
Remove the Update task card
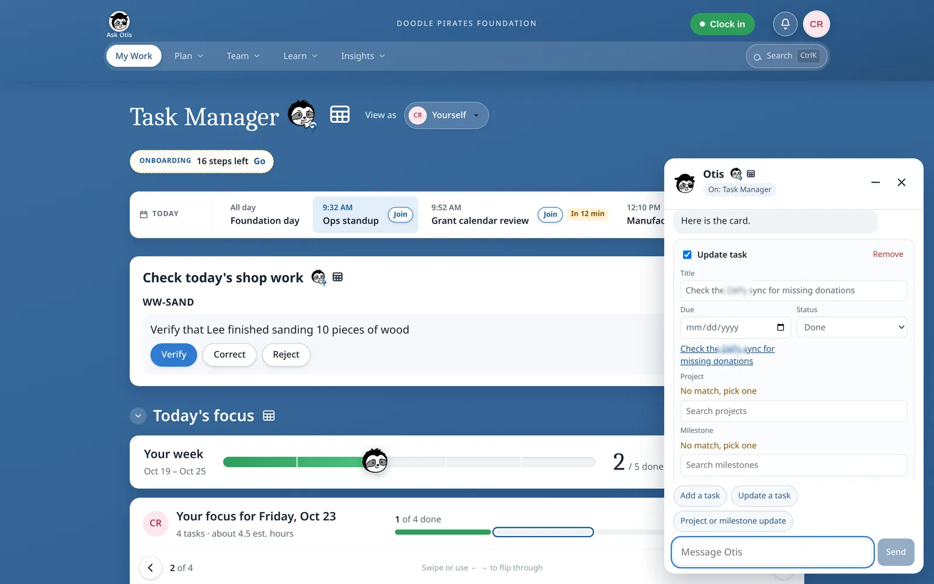(888, 254)
